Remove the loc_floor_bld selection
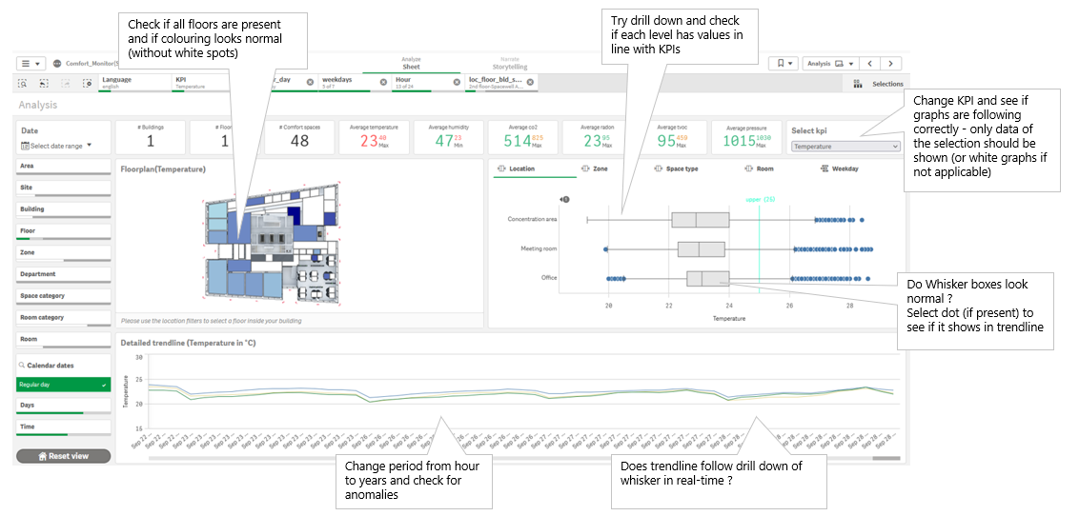Image resolution: width=1079 pixels, height=516 pixels. pos(531,82)
